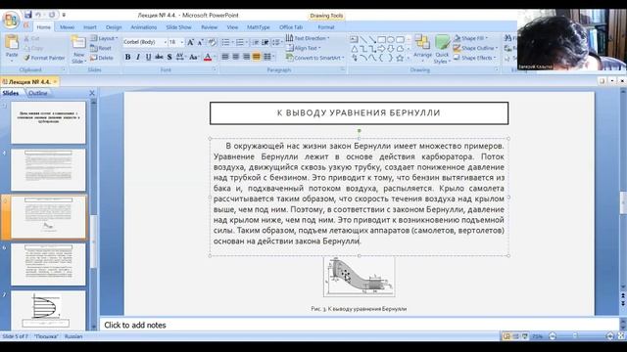Click the Russian language indicator
627x352 pixels.
(73, 336)
